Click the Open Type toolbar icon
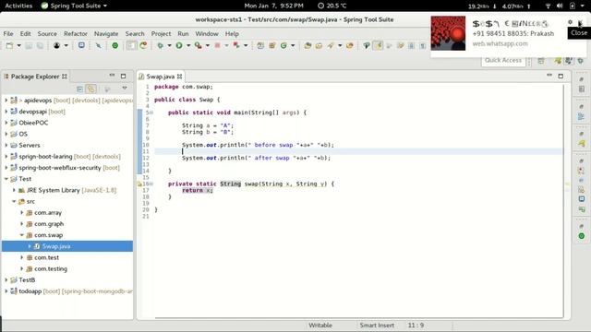This screenshot has width=591, height=332. coord(308,45)
